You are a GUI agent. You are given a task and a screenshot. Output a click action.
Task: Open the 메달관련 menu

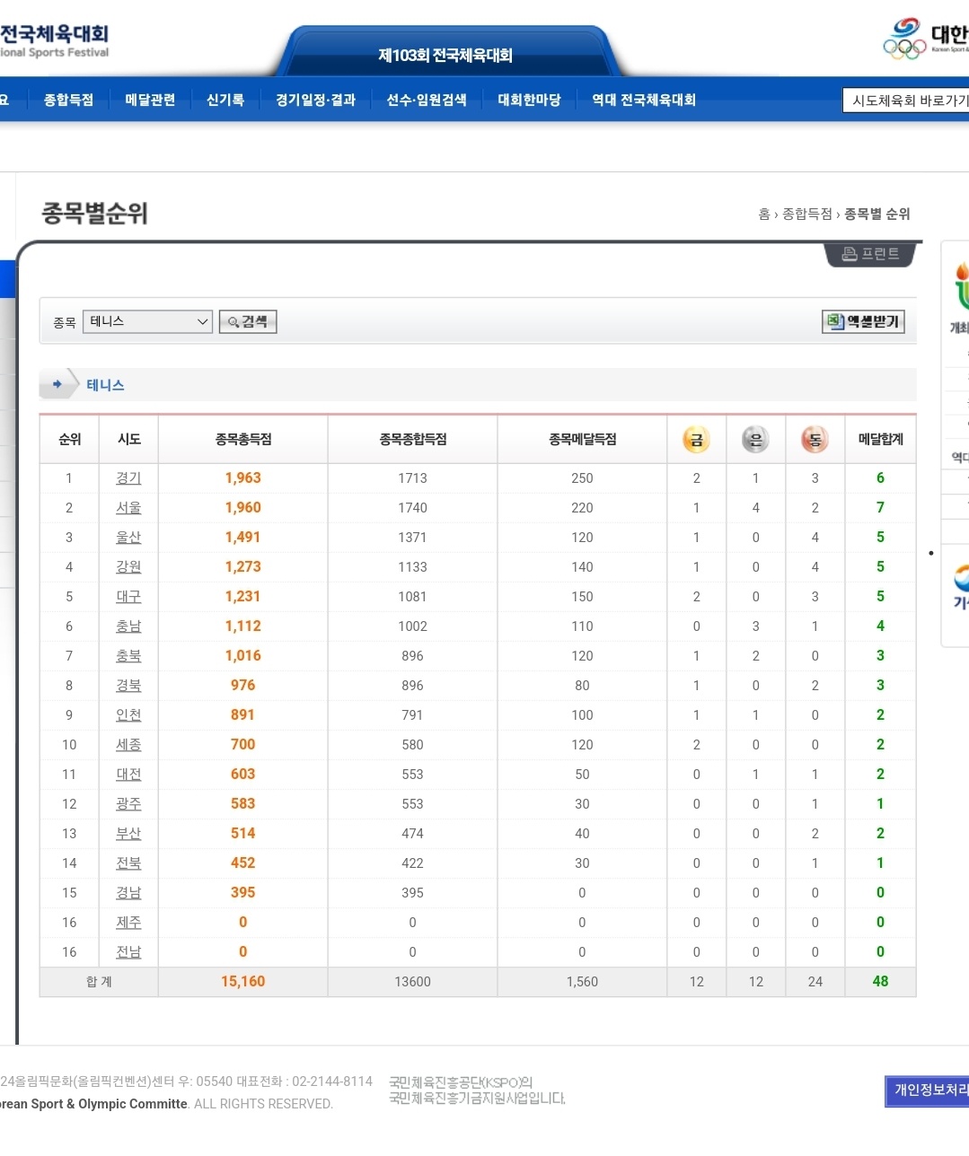150,100
